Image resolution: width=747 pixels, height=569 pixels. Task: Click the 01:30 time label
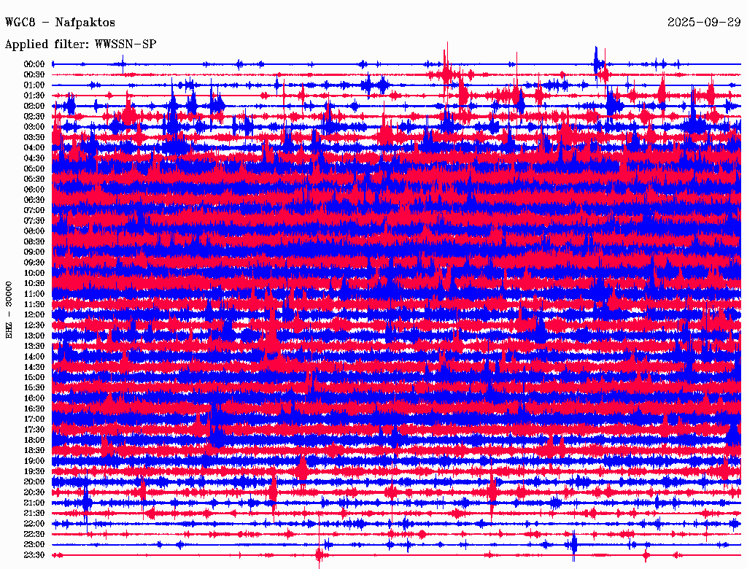pyautogui.click(x=34, y=96)
